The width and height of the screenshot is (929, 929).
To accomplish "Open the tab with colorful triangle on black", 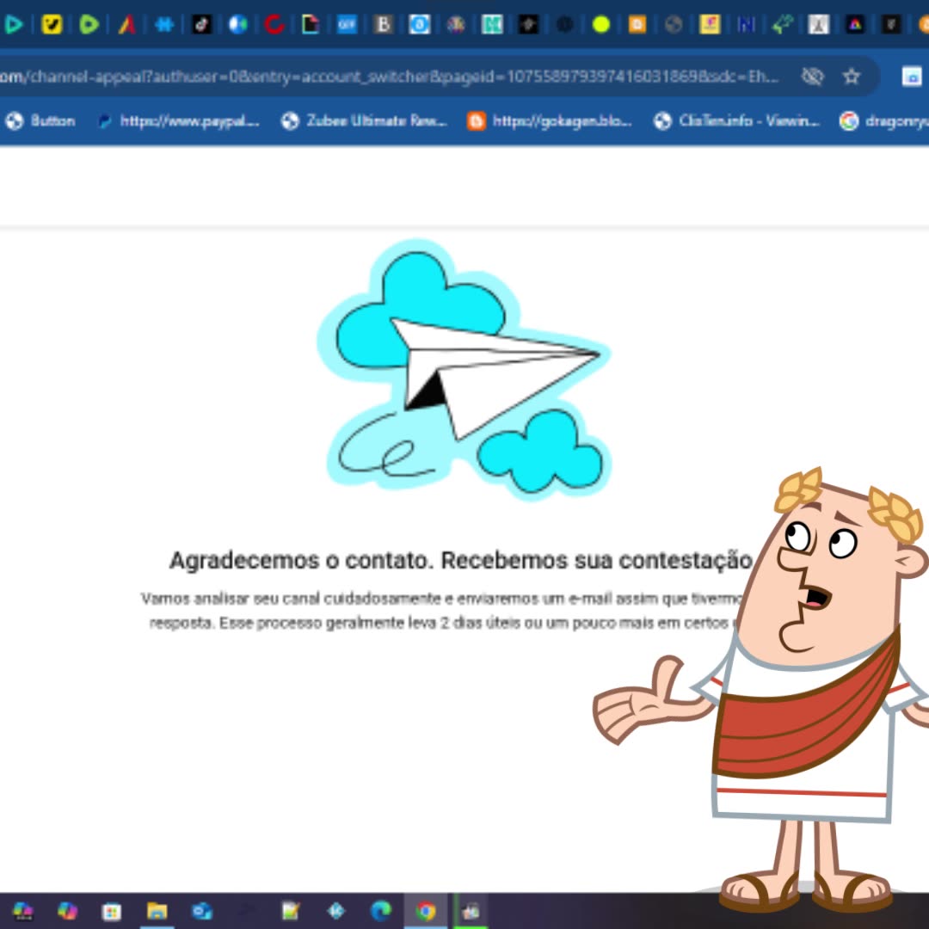I will (854, 24).
